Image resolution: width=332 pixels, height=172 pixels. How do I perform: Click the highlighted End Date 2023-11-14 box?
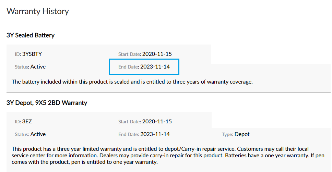tap(144, 67)
